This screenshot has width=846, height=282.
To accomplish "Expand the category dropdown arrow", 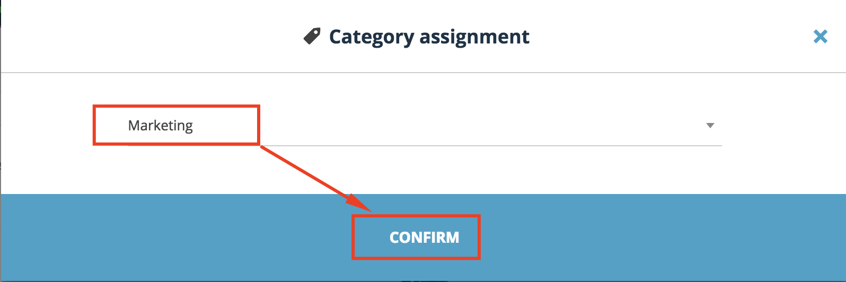I will [710, 126].
